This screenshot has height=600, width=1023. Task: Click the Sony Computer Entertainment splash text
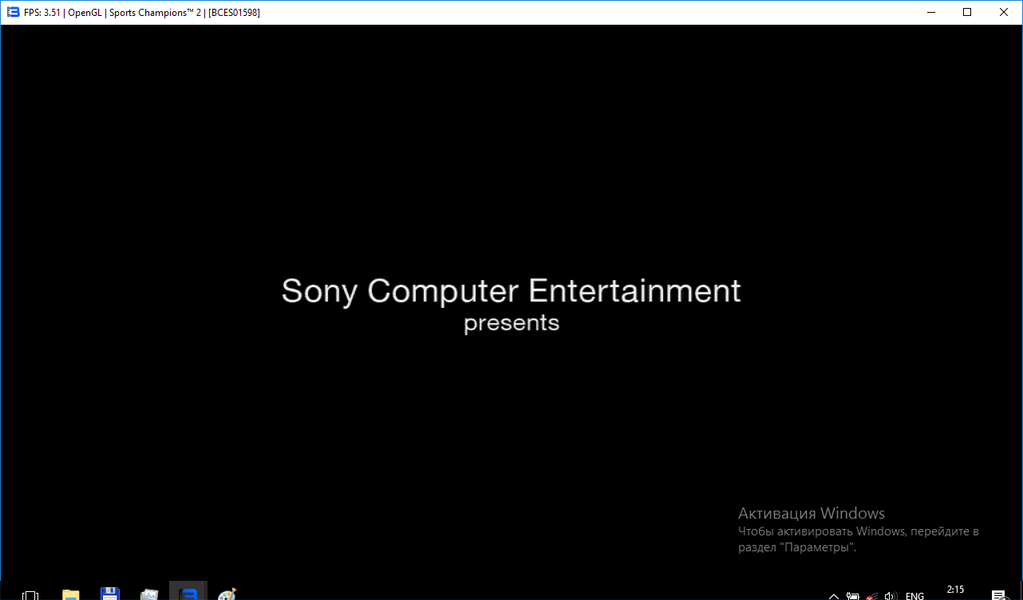[x=511, y=290]
